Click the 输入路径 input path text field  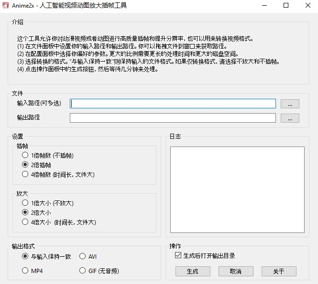(x=173, y=104)
